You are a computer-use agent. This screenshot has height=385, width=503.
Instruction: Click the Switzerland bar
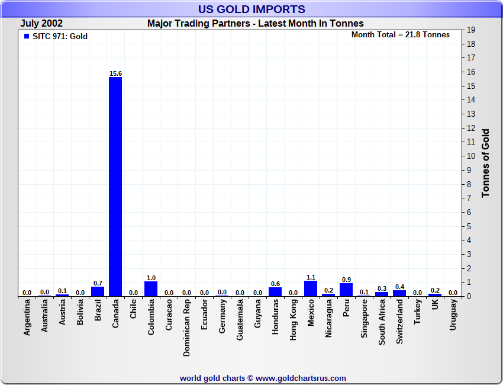[399, 293]
